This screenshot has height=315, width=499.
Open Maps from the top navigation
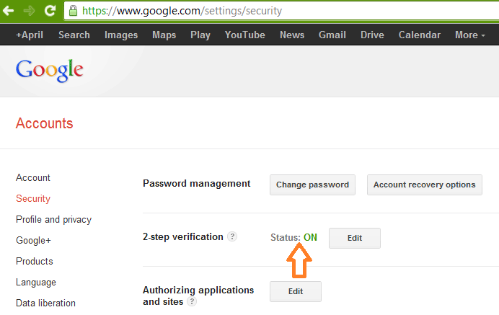click(x=164, y=35)
